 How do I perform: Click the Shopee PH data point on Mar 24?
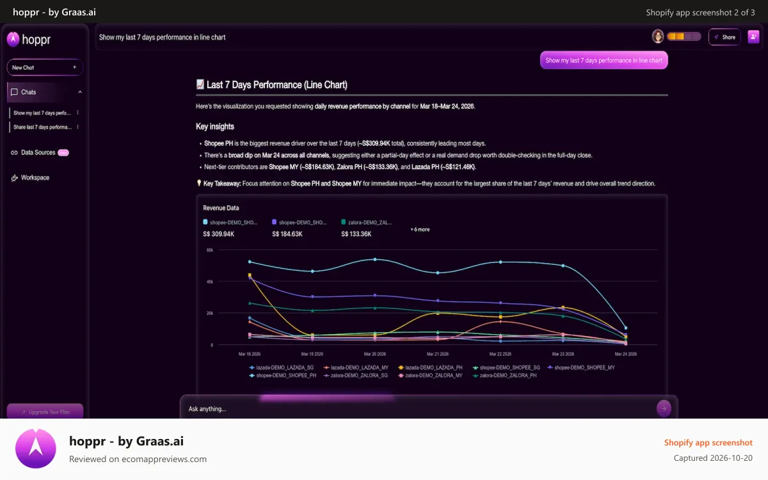pos(625,328)
